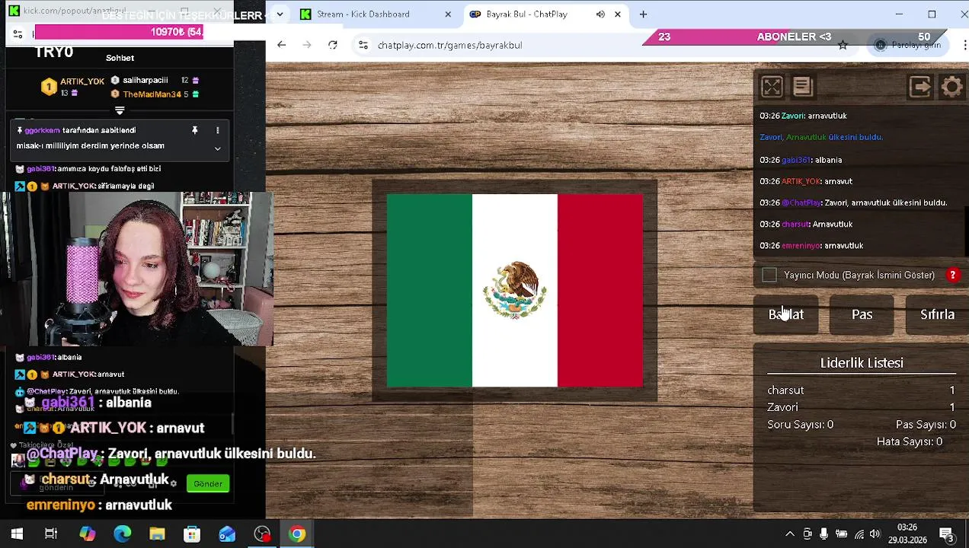Click the Başlat button

[x=785, y=314]
